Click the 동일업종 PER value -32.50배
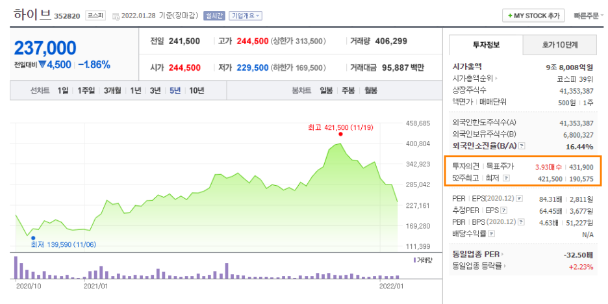Viewport: 608px width, 304px height. coord(578,255)
